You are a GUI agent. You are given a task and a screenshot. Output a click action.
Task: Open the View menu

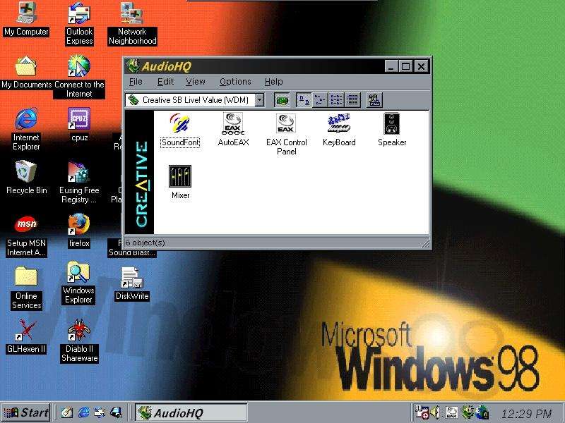tap(196, 82)
